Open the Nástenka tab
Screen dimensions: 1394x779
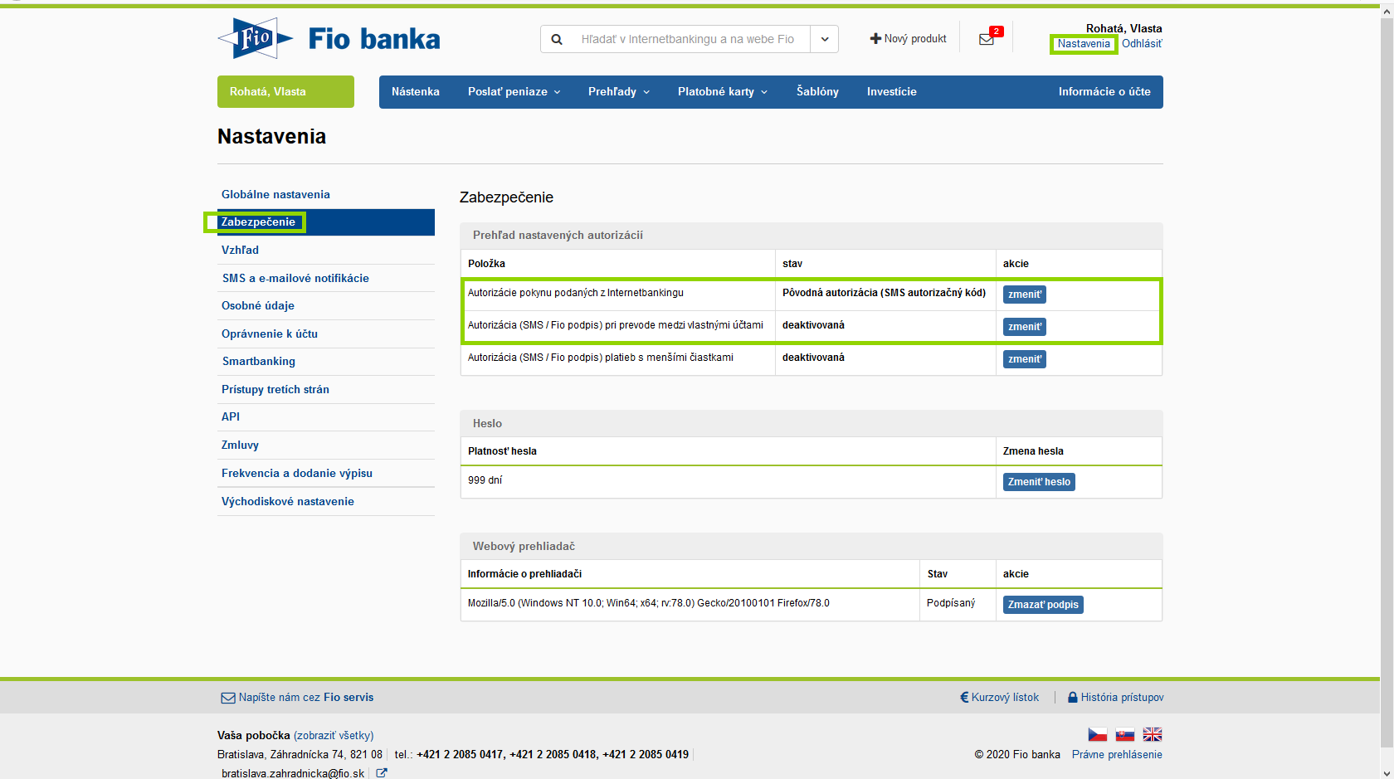click(416, 92)
